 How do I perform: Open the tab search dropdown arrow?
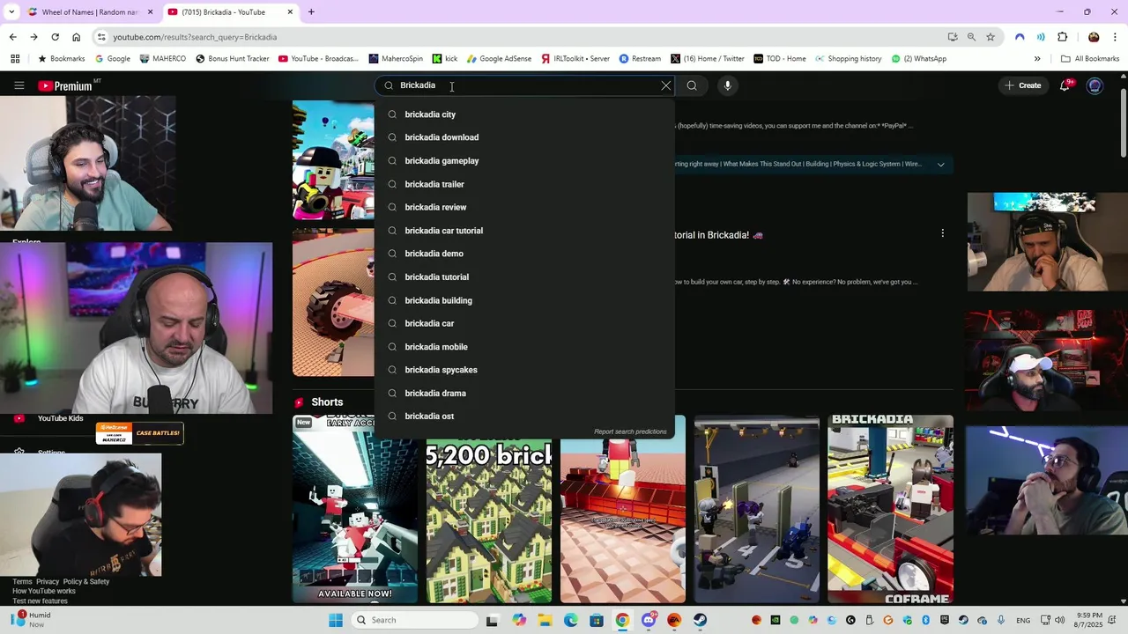point(11,12)
